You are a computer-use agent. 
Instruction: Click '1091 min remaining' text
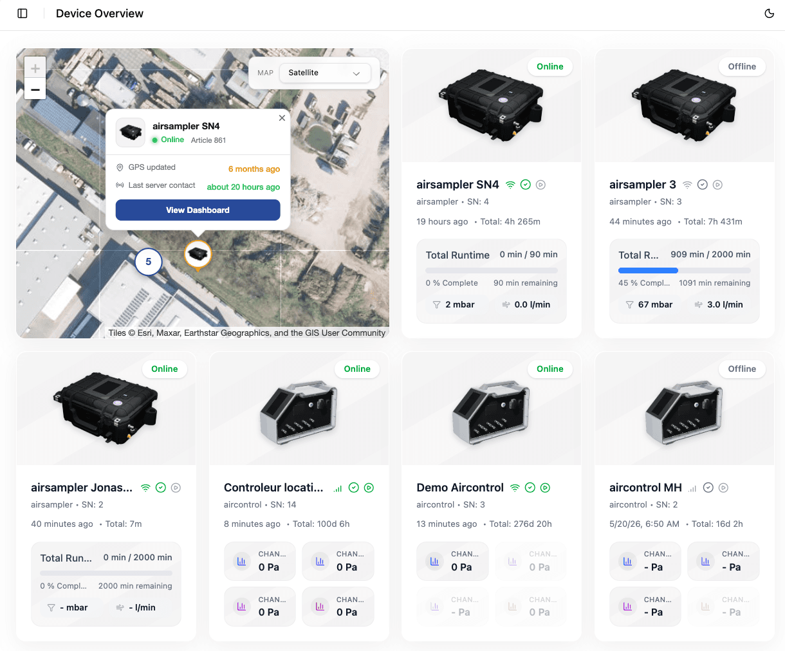coord(714,283)
